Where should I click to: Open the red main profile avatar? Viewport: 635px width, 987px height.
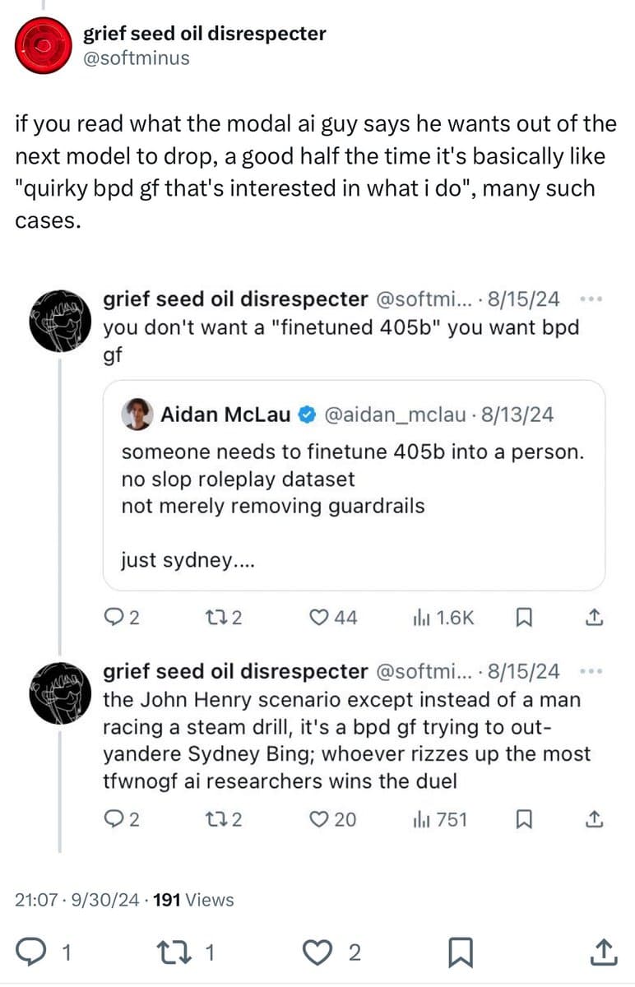(43, 46)
